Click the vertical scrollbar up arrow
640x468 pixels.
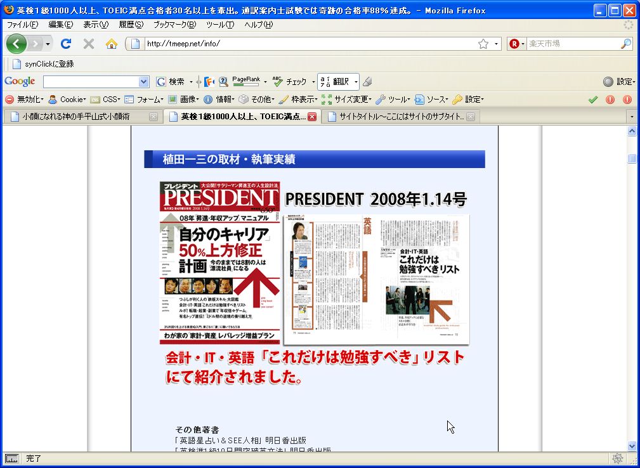point(632,131)
